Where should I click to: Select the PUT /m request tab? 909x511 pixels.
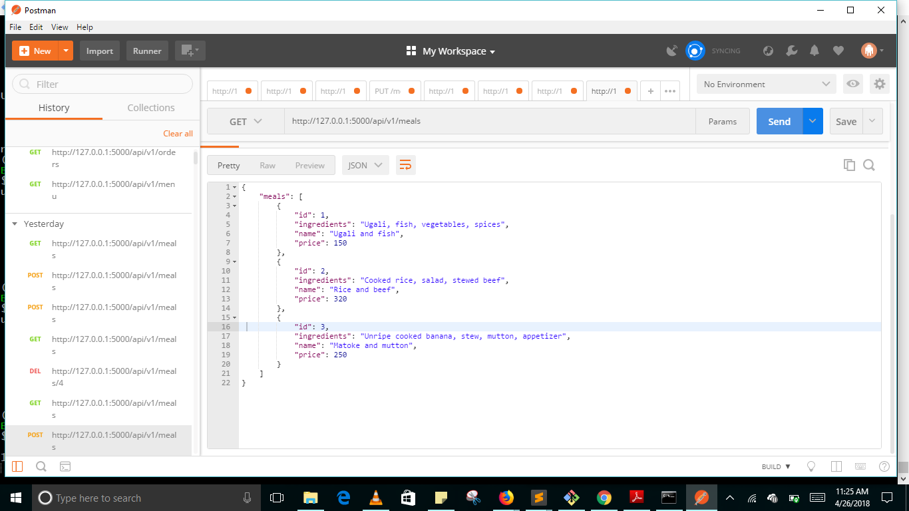395,91
